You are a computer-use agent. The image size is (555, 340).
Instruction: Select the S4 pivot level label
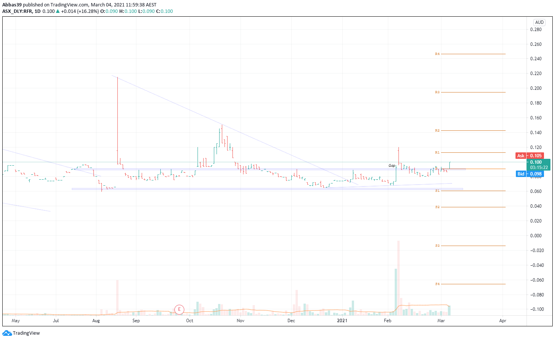[437, 284]
